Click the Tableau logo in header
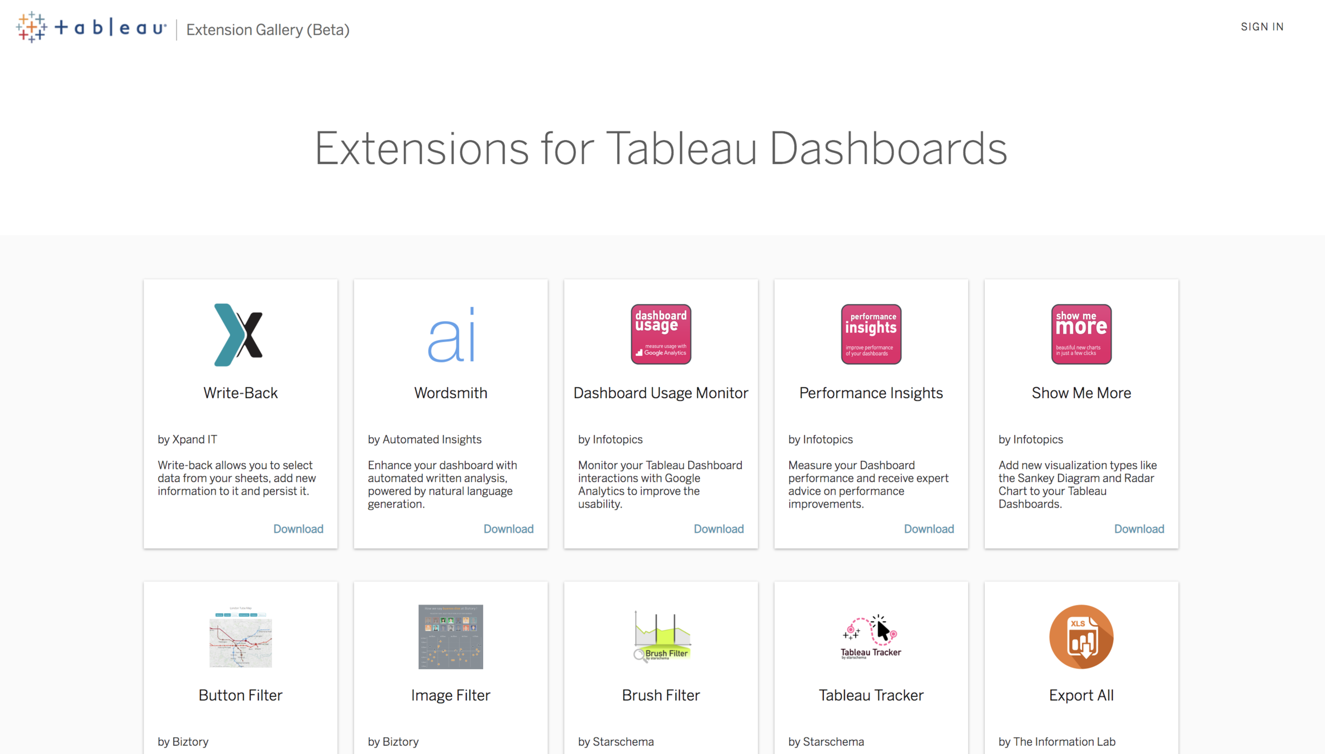Image resolution: width=1325 pixels, height=754 pixels. coord(91,27)
